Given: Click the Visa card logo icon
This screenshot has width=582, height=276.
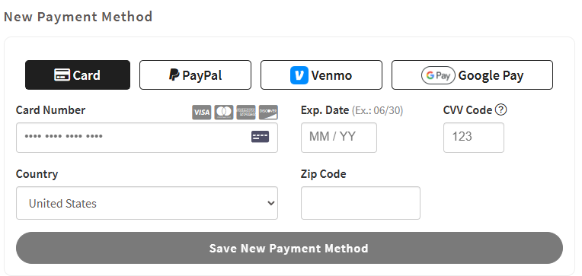Looking at the screenshot, I should tap(202, 113).
